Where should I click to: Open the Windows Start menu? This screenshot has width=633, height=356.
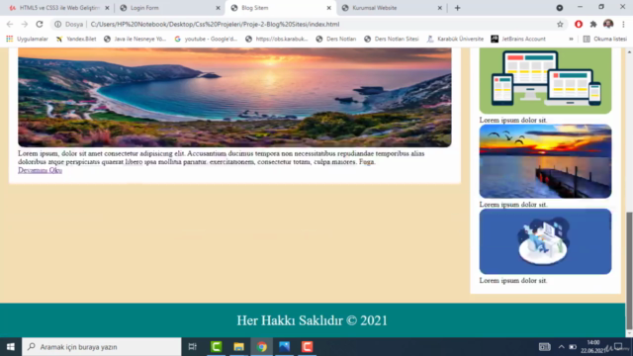(x=11, y=347)
